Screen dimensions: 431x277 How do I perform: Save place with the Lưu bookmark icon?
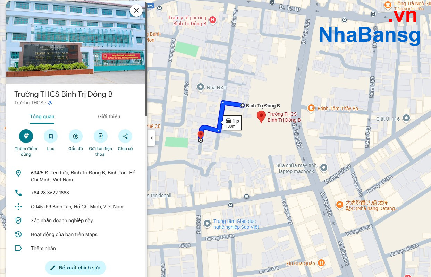(x=51, y=136)
